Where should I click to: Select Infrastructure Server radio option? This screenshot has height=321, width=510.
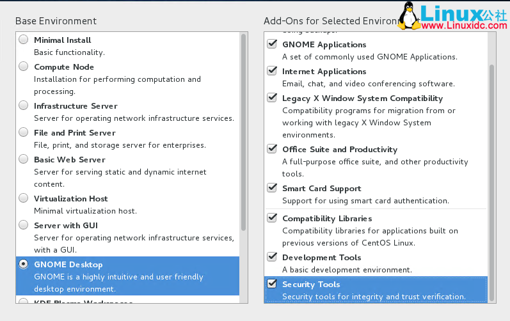(24, 106)
